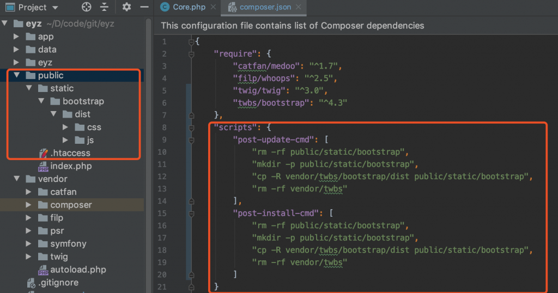The image size is (558, 293).
Task: Hide the Project panel with minus icon
Action: click(144, 7)
